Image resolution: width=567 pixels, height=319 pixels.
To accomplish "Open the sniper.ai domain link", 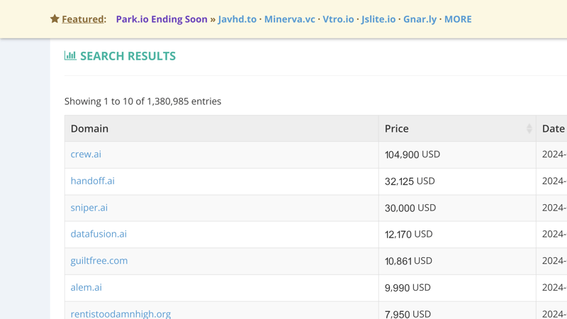I will [89, 208].
